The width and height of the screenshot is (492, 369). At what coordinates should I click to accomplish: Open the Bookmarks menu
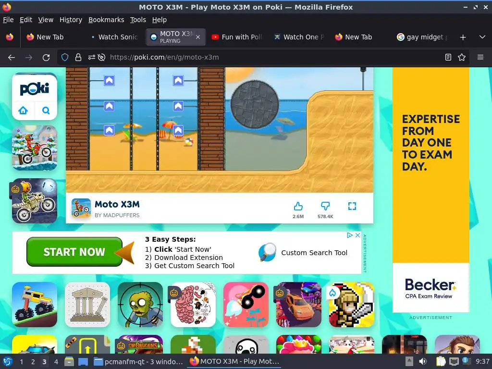point(106,20)
